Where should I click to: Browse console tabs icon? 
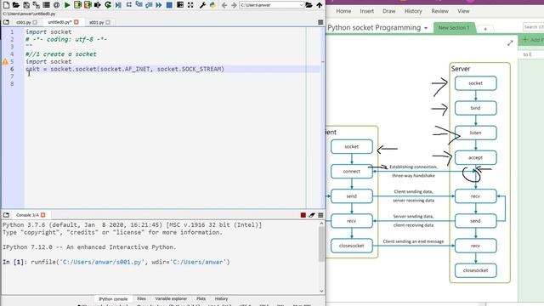click(6, 215)
